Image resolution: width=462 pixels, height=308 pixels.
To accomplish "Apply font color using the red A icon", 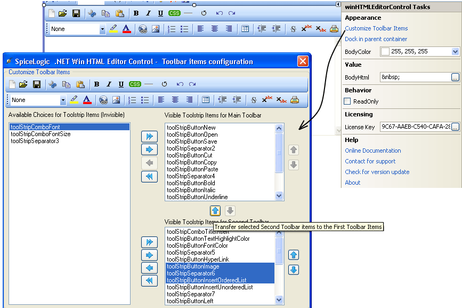I will [x=86, y=100].
